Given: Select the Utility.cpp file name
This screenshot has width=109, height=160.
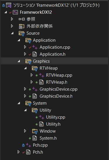Looking at the screenshot, I should (x=56, y=117).
